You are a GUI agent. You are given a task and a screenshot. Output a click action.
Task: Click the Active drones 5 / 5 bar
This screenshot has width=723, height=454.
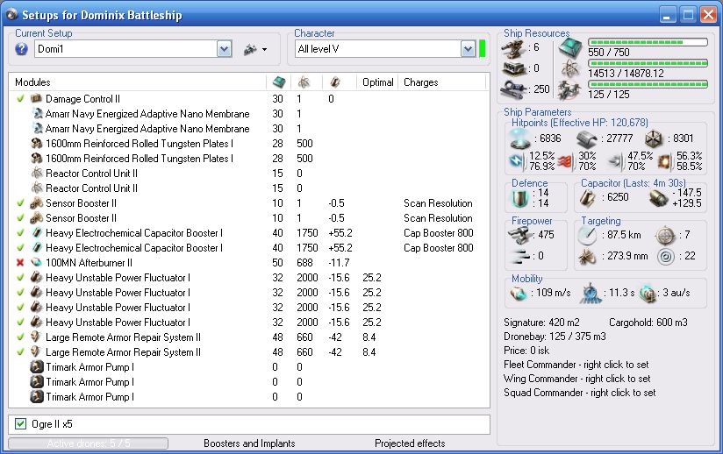tap(88, 443)
